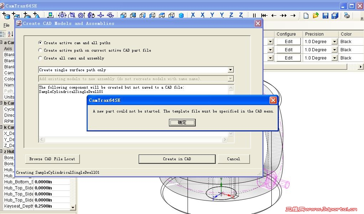
Task: Save with the single floppy disk icon
Action: tap(325, 16)
